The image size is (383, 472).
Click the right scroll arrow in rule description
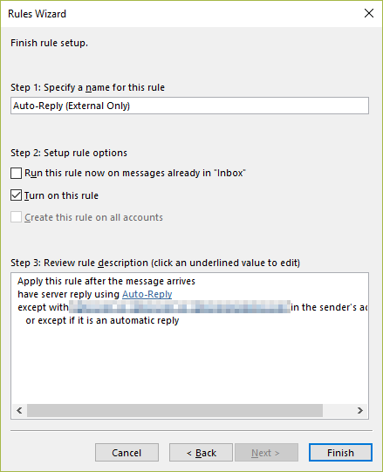[x=359, y=411]
